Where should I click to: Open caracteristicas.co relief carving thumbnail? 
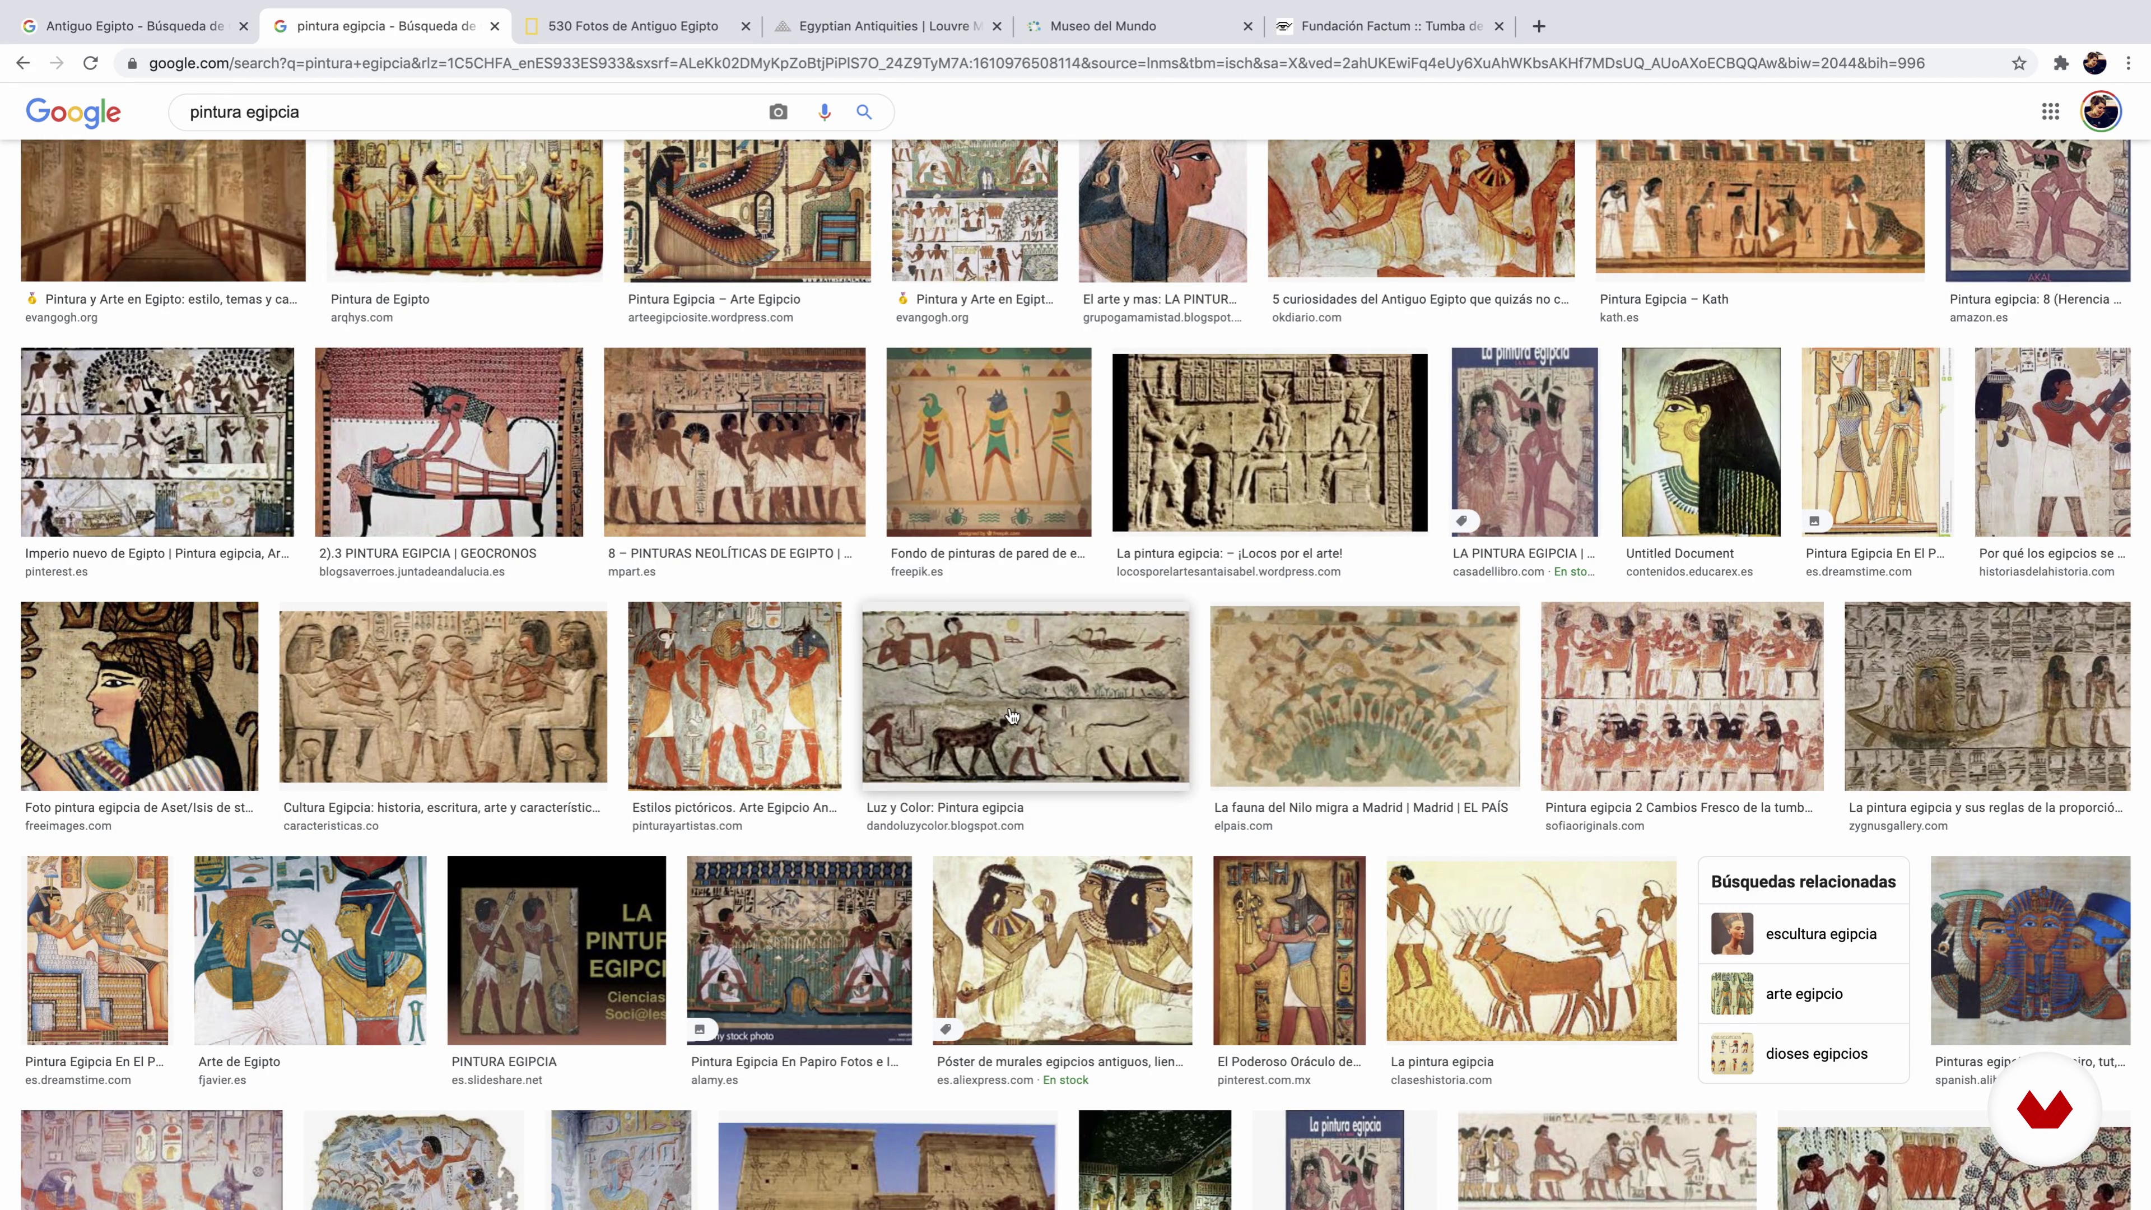(443, 696)
